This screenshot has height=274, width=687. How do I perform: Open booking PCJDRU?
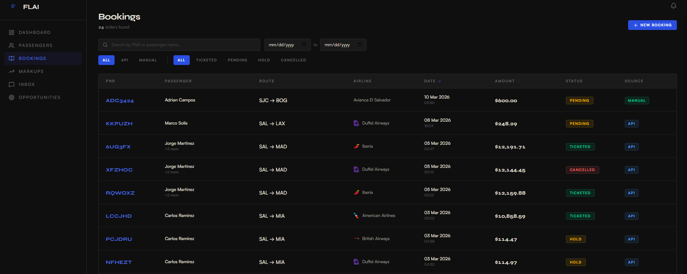coord(119,239)
